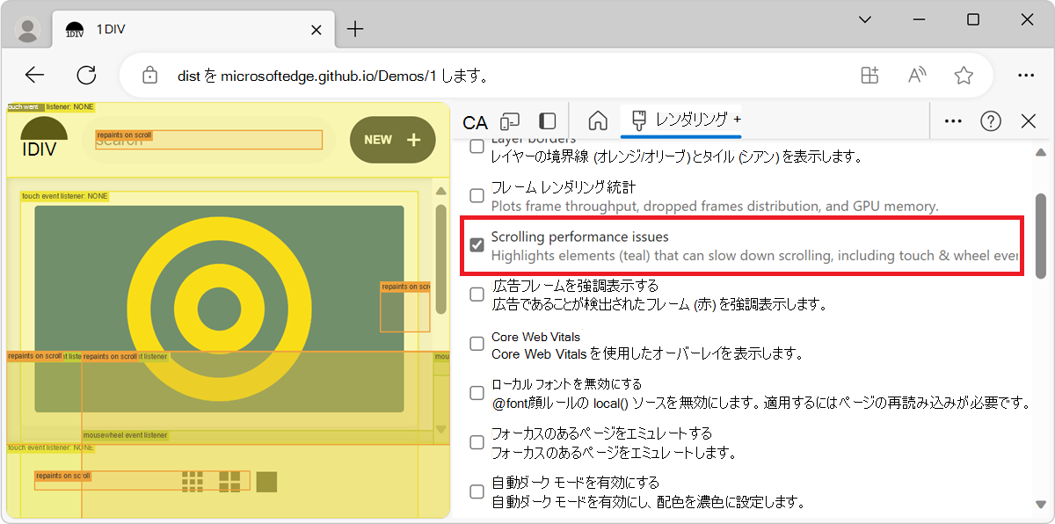This screenshot has width=1055, height=524.
Task: Open Edge's Settings and more menu
Action: [x=1026, y=76]
